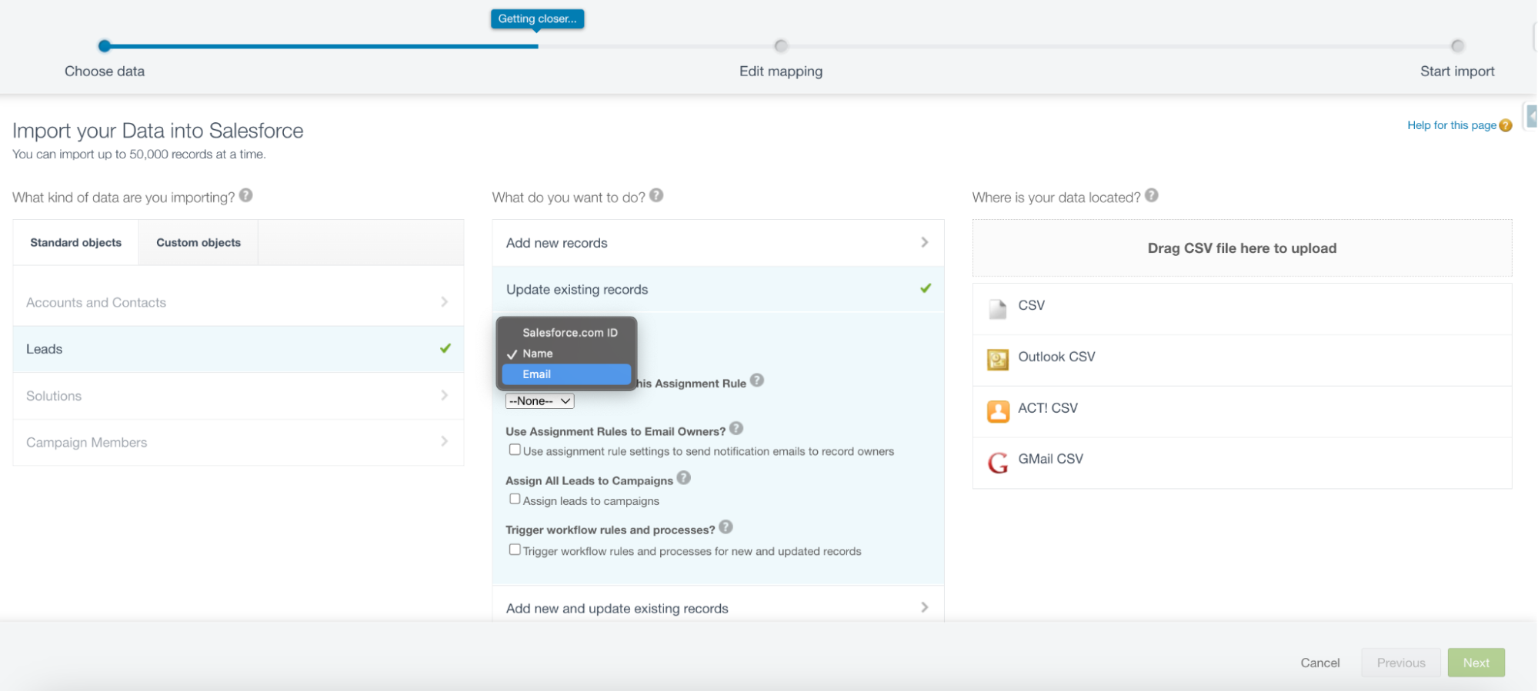
Task: Select the Solutions object row
Action: coord(239,396)
